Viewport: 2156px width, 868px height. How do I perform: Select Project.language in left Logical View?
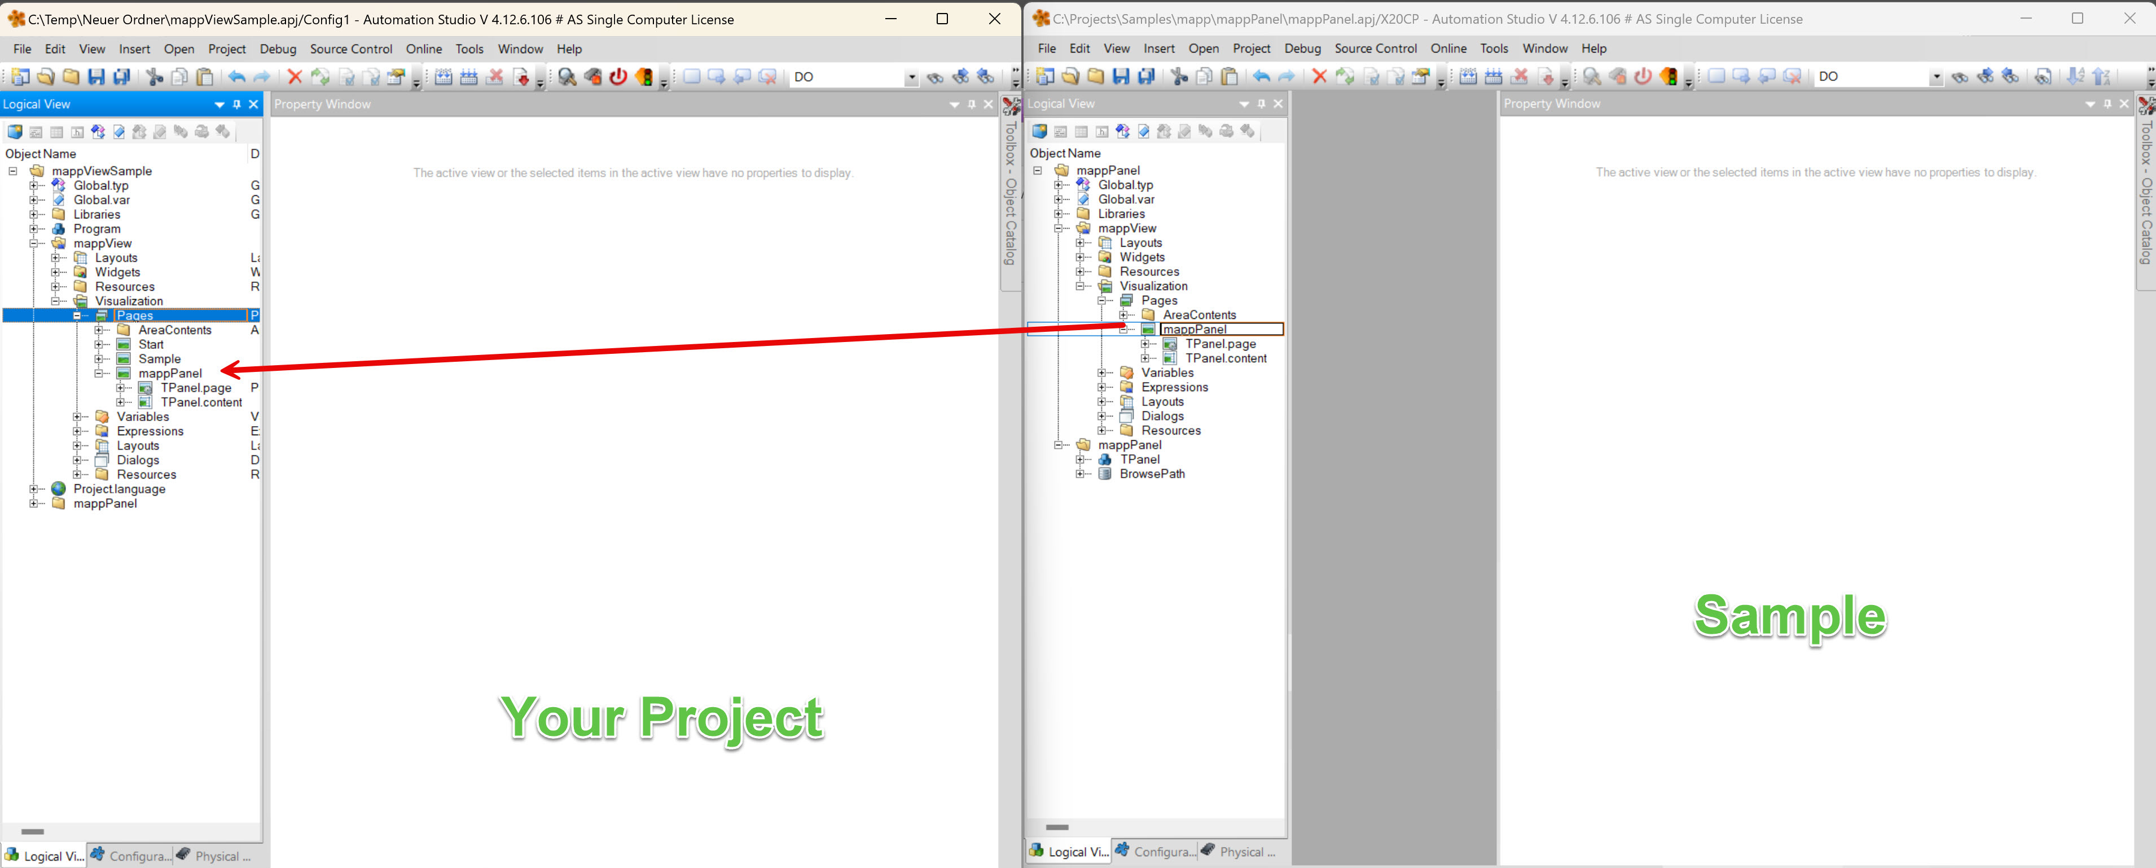(119, 489)
